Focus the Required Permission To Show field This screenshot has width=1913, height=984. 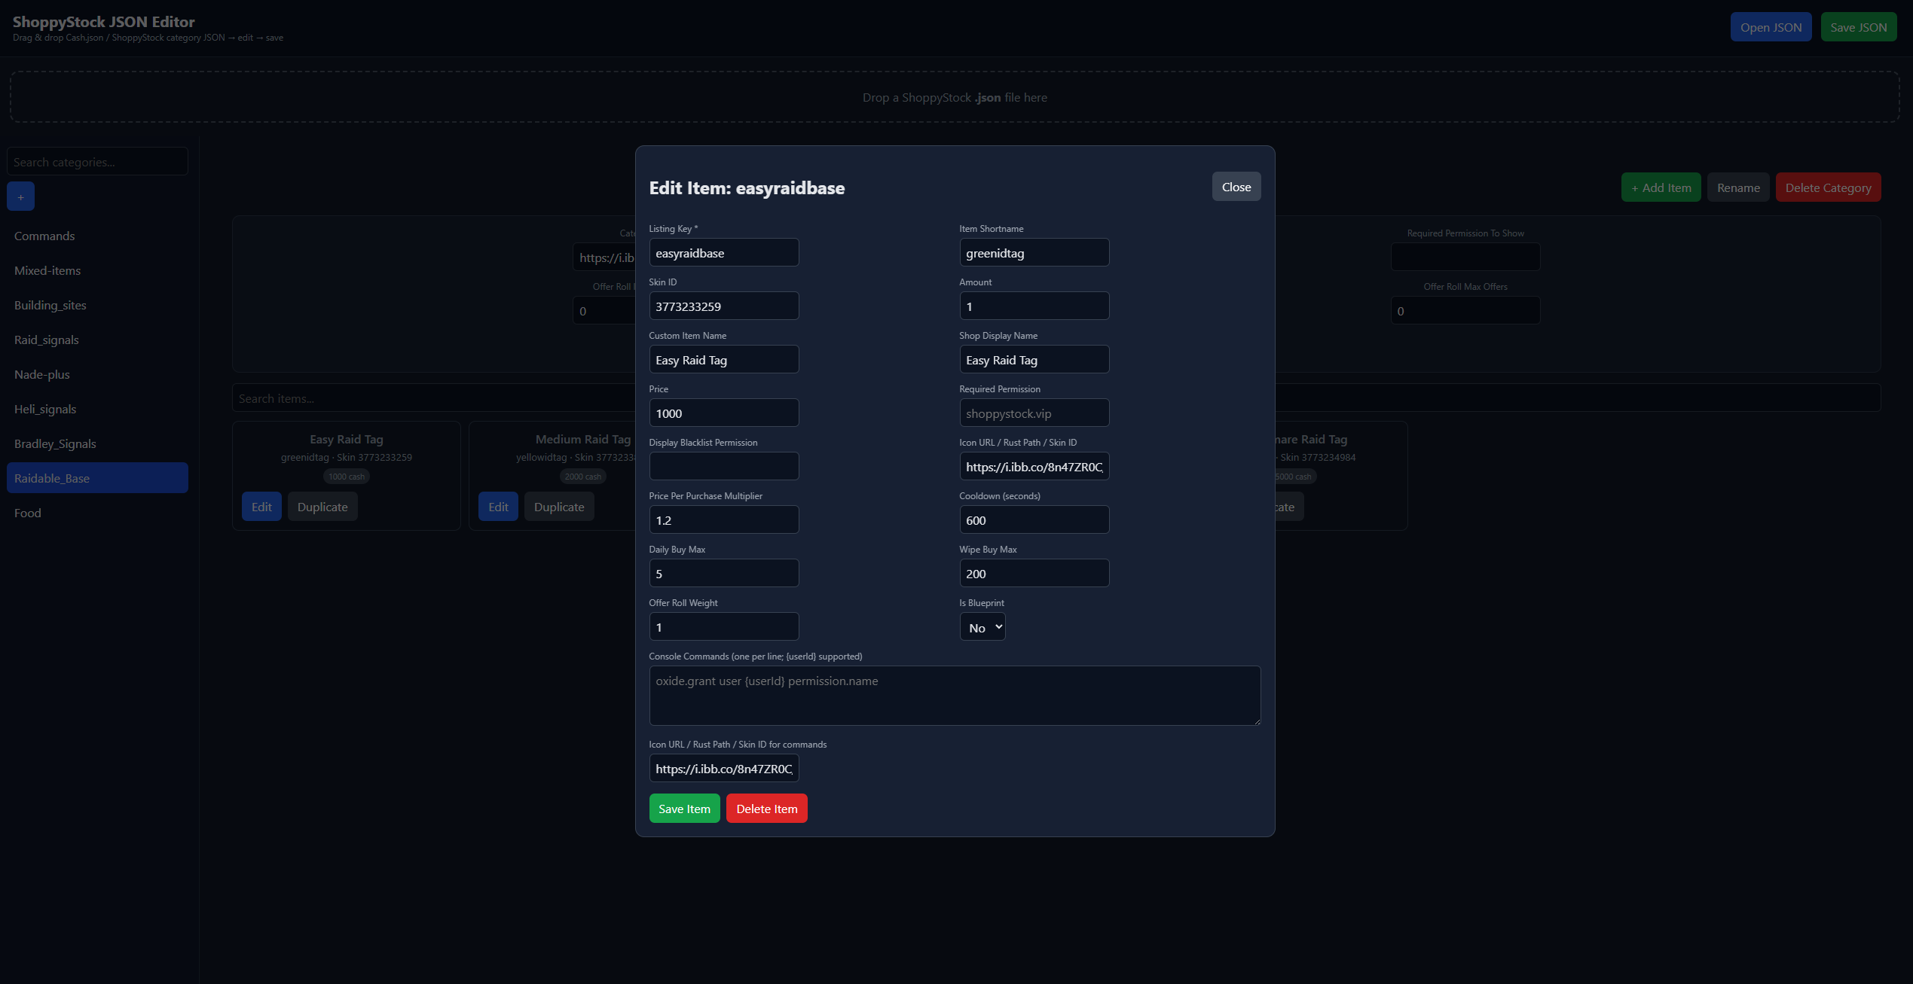[x=1465, y=257]
